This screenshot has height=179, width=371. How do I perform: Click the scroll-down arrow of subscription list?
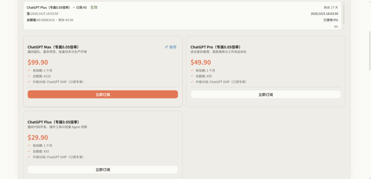344,28
